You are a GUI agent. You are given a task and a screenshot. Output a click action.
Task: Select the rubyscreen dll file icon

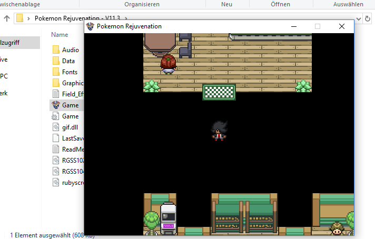(x=56, y=182)
